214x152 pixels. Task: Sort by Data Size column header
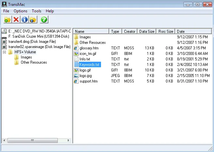147,32
